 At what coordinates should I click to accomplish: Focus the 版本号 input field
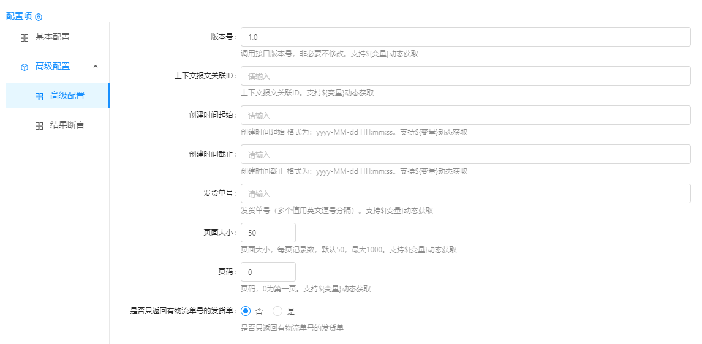(x=466, y=37)
